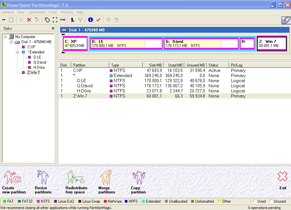This screenshot has height=210, width=291.
Task: Click the Create partition C: toolbar icon
Action: [x=22, y=20]
